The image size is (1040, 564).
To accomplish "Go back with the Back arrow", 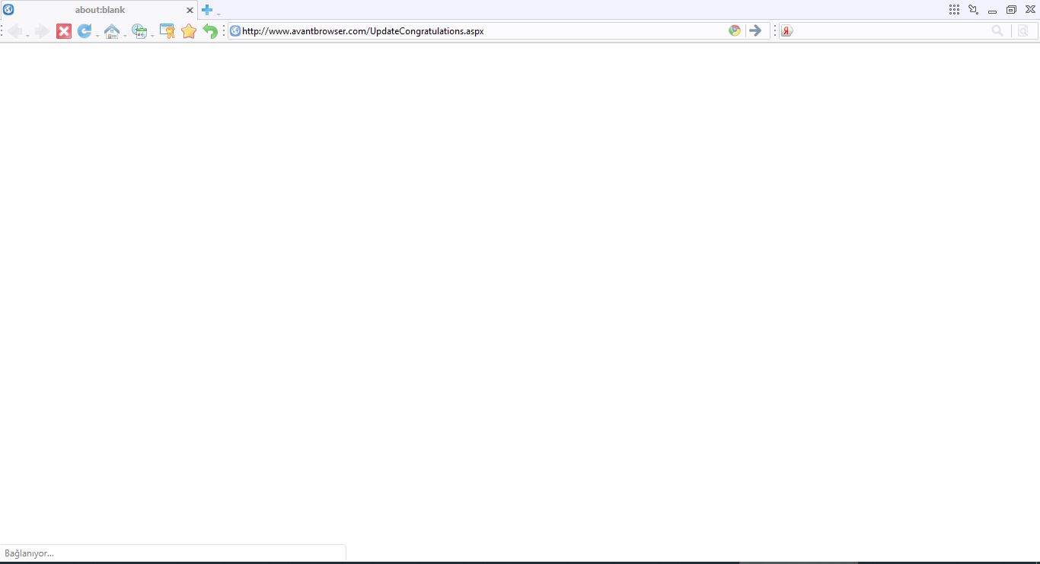I will point(14,31).
